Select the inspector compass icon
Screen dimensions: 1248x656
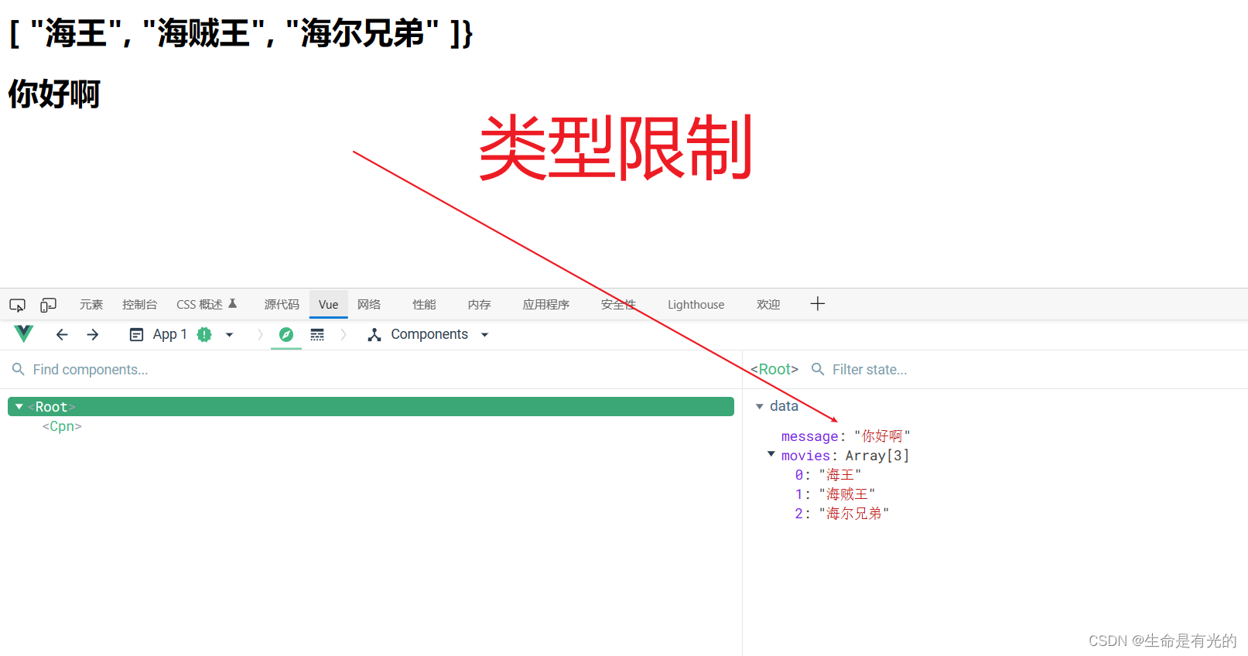[286, 334]
